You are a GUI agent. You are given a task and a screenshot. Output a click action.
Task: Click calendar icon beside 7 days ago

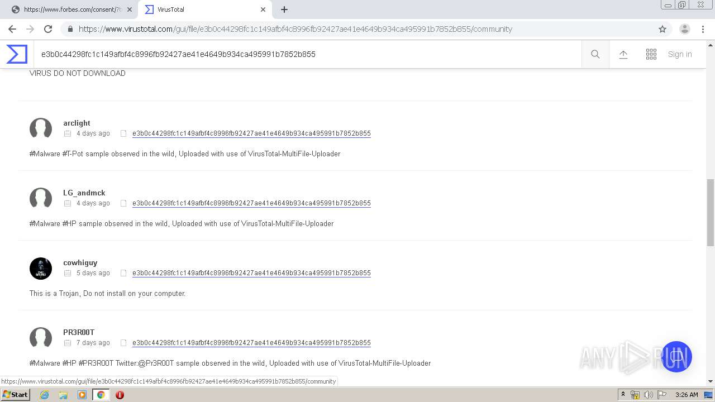68,343
